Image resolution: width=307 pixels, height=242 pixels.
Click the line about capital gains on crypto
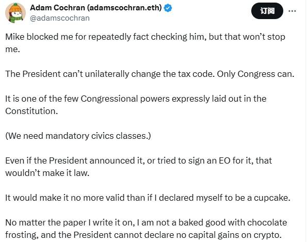[143, 235]
